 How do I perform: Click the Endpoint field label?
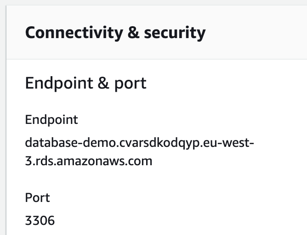(51, 120)
